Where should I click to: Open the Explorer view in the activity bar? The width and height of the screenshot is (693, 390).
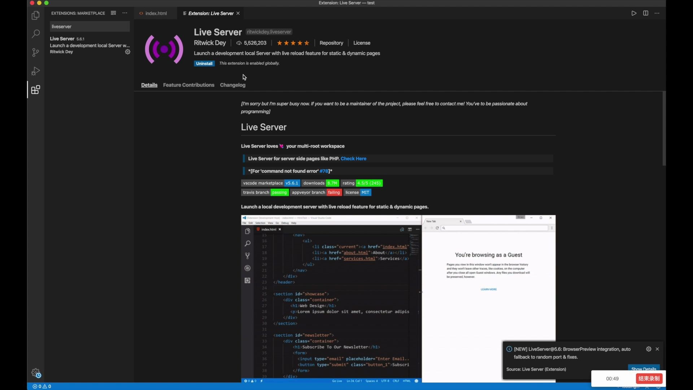[x=35, y=15]
